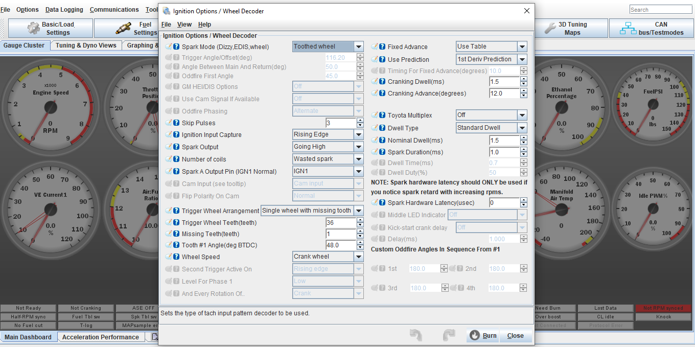This screenshot has height=347, width=695.
Task: Open the dialog's View menu
Action: [x=184, y=25]
